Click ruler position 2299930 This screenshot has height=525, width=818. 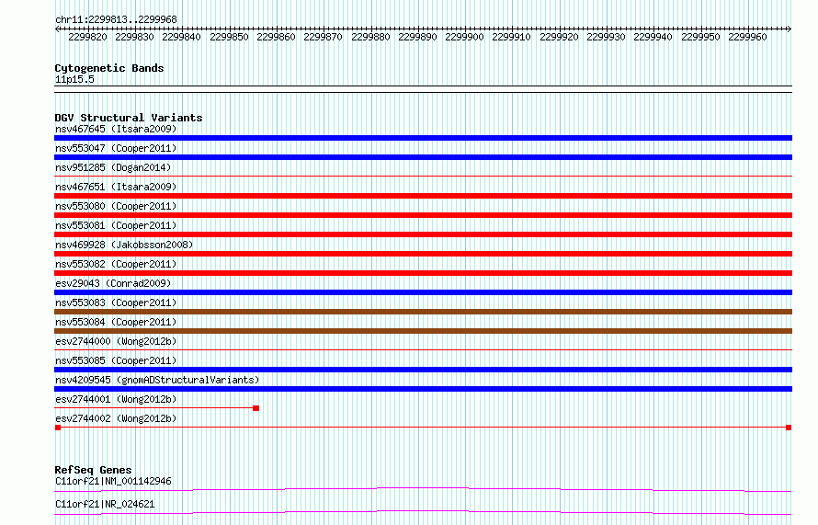pos(606,37)
